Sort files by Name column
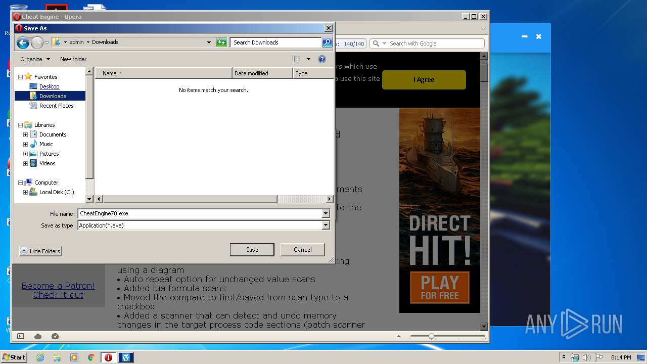 [x=164, y=73]
